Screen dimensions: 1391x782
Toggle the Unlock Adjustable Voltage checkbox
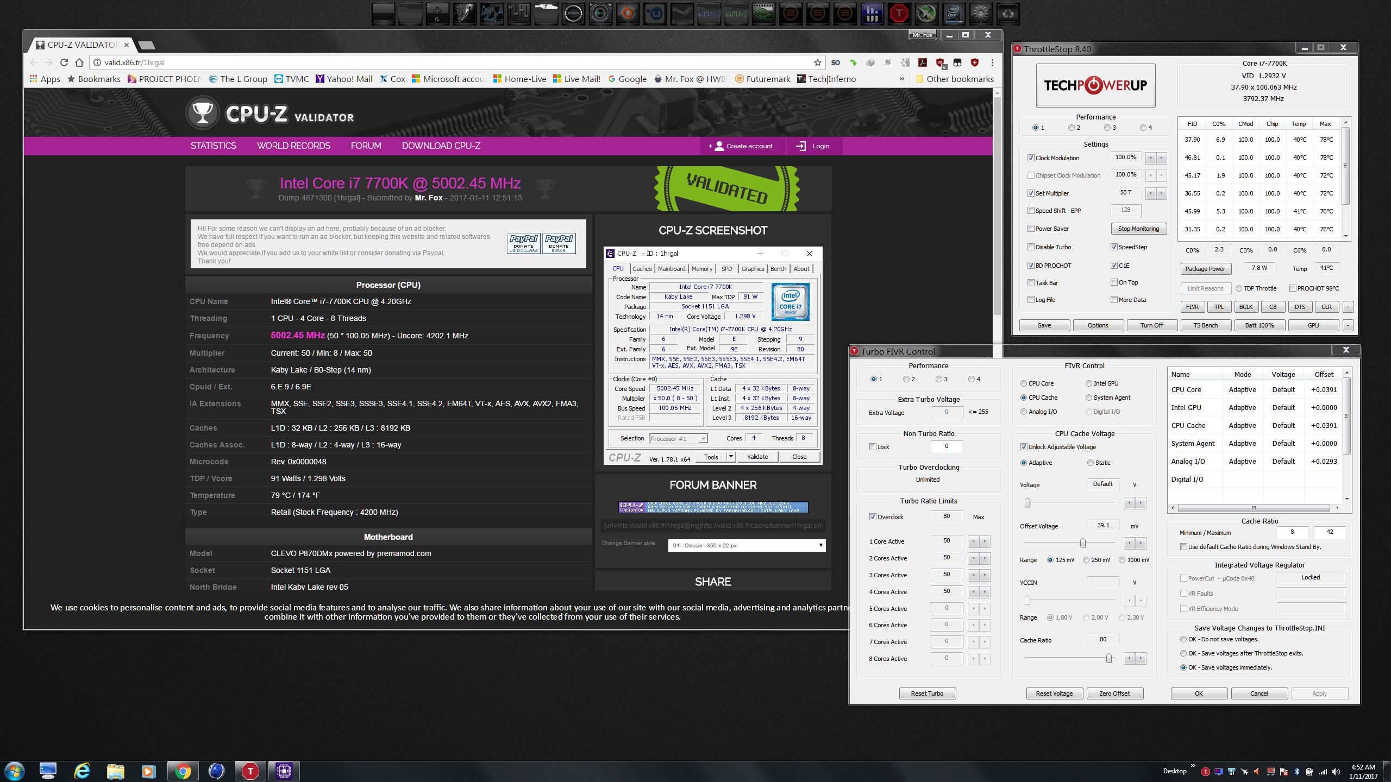[x=1024, y=447]
